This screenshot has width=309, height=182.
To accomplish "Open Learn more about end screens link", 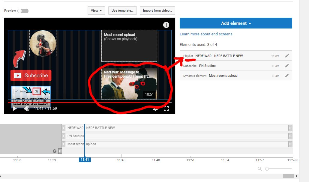I will coord(206,34).
